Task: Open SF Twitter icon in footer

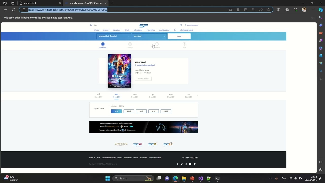Action: (x=182, y=164)
